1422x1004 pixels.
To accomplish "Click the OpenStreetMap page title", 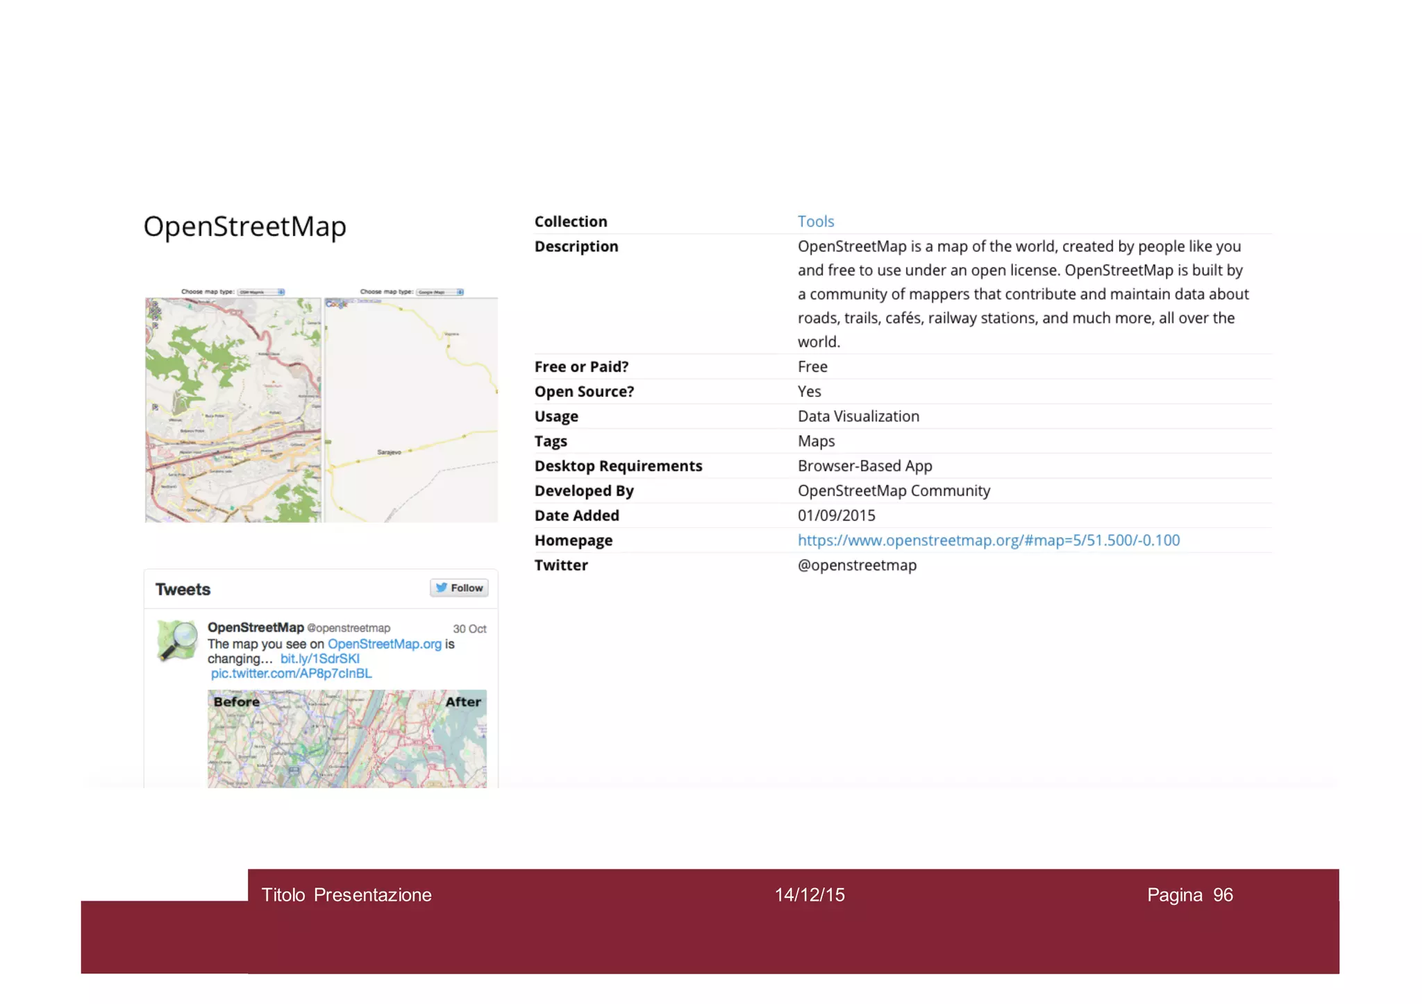I will point(244,226).
